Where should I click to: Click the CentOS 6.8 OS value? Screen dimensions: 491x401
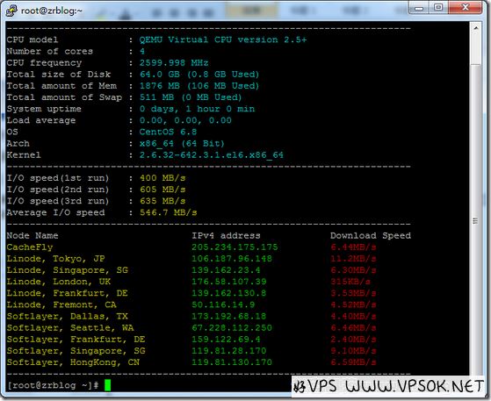168,132
